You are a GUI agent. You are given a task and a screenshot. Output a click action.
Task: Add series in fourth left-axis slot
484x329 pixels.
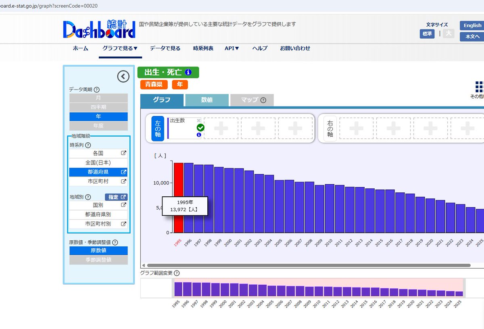pos(295,129)
